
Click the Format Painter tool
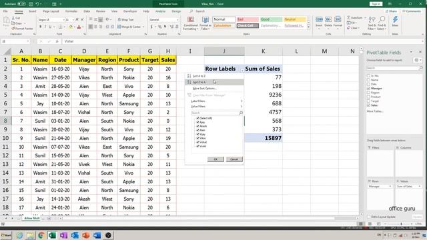22,28
